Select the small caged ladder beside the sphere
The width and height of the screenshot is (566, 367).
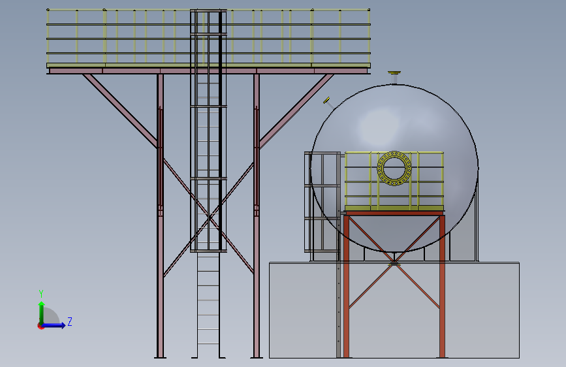click(322, 202)
